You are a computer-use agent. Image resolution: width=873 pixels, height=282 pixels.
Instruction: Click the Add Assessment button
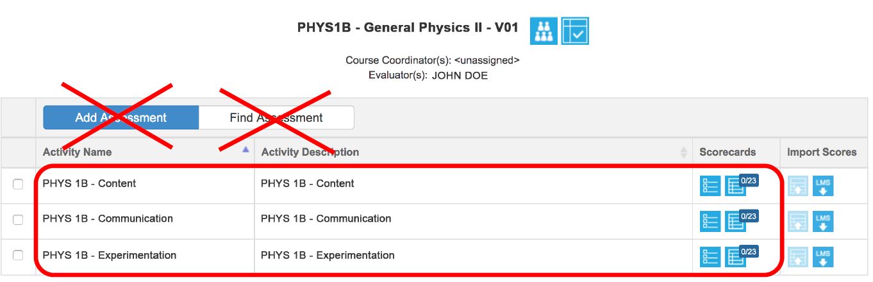(x=121, y=118)
